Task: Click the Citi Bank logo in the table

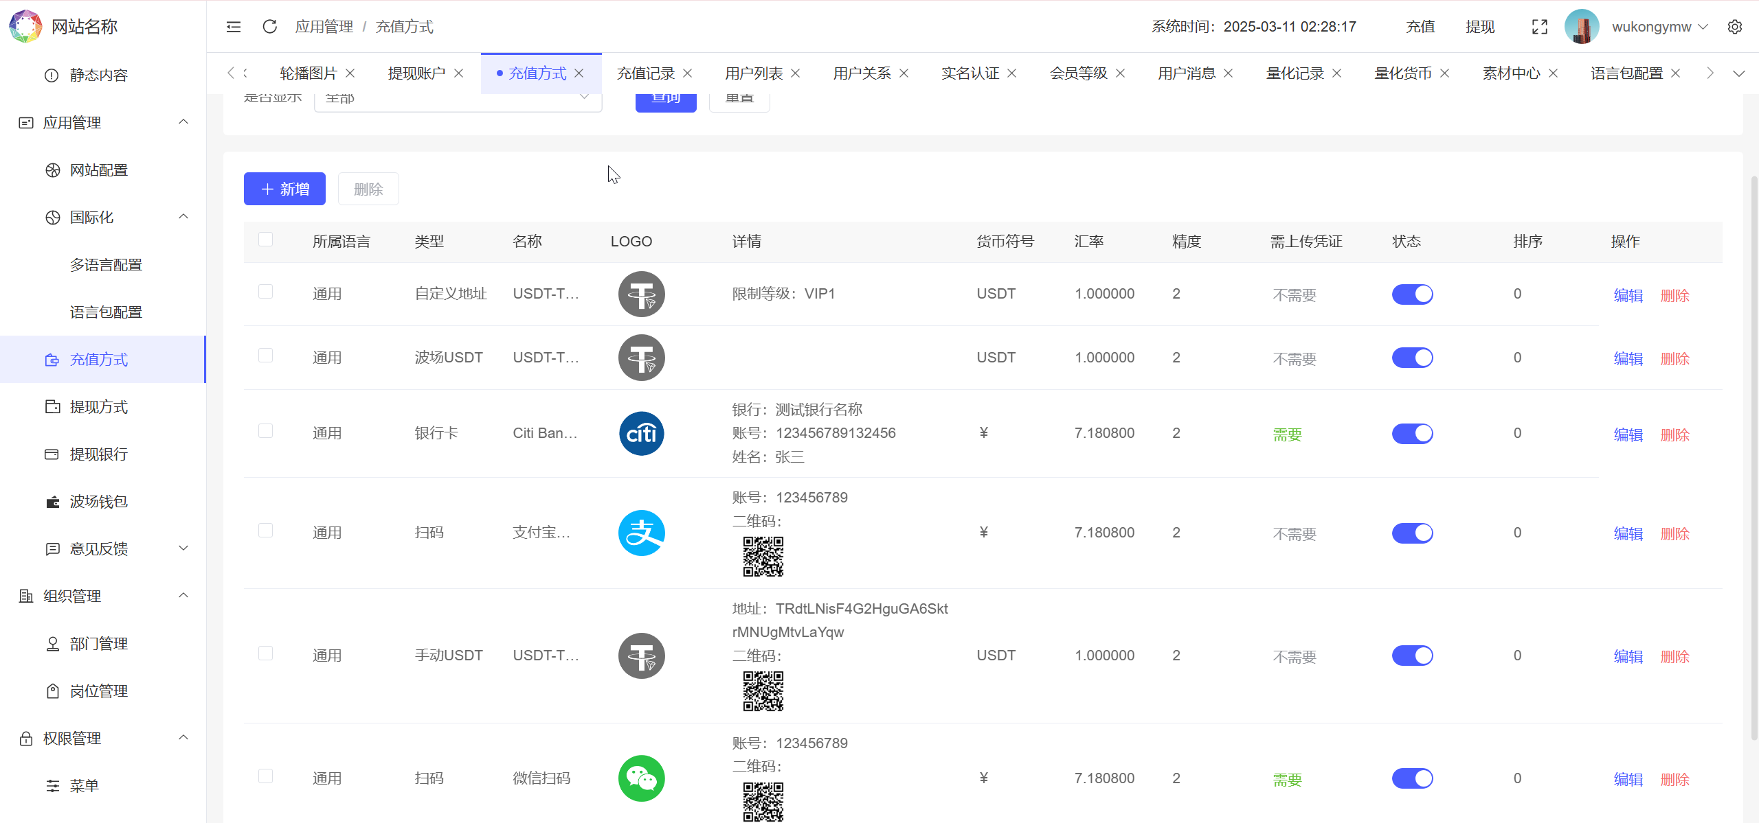Action: [x=641, y=433]
